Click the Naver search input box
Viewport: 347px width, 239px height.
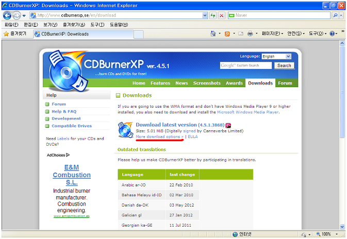coord(279,15)
